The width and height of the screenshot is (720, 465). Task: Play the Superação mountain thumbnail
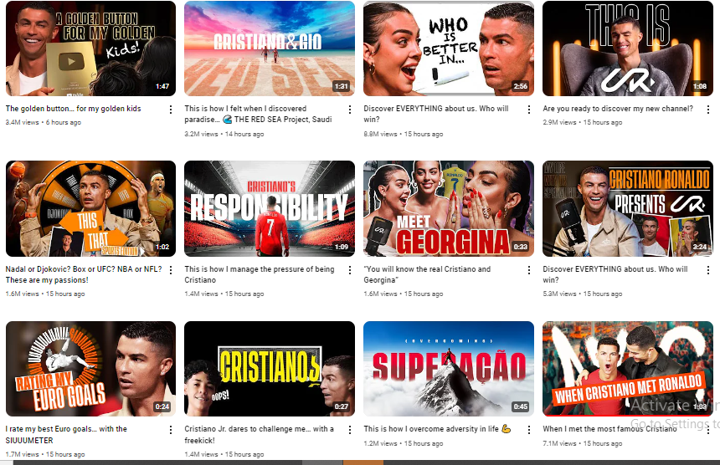tap(449, 369)
